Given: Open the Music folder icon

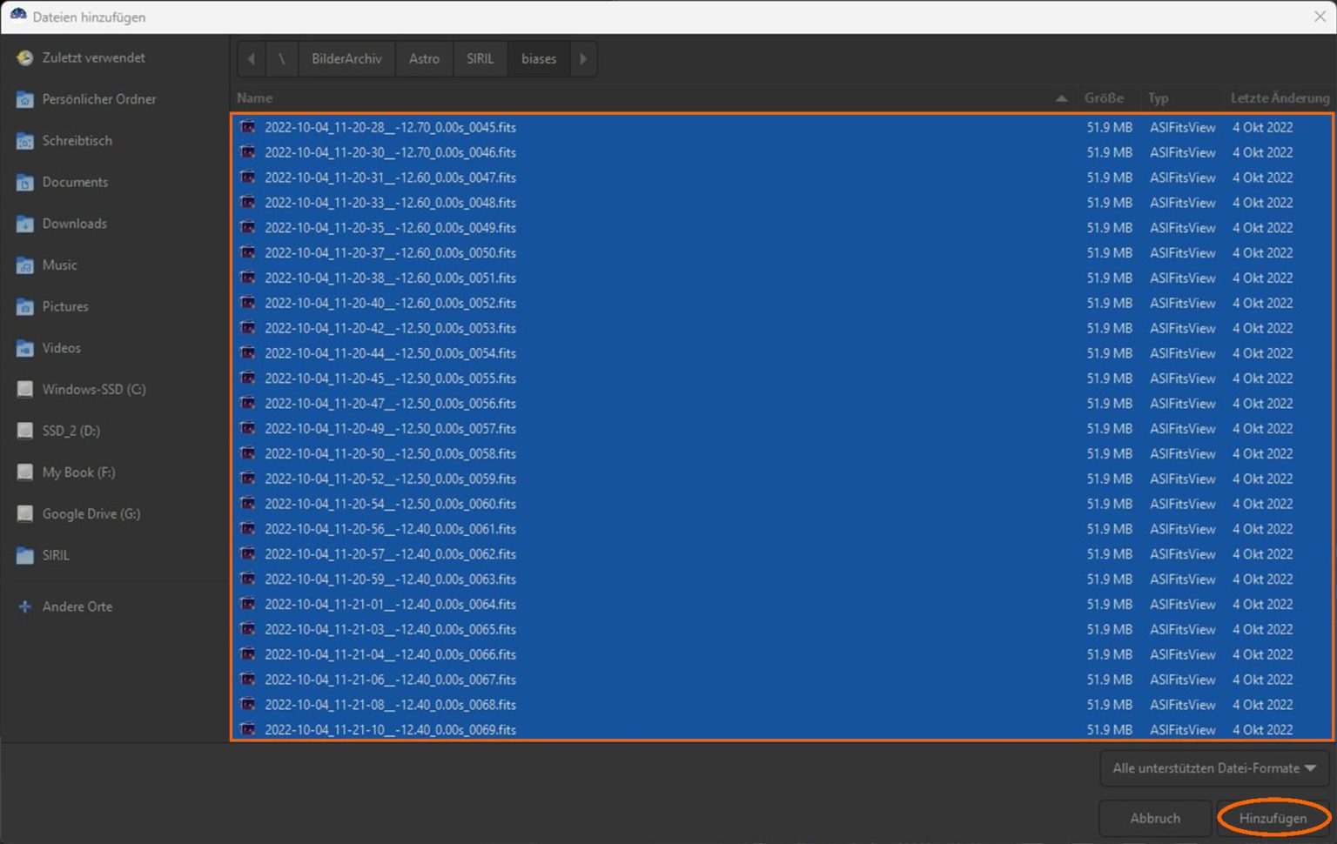Looking at the screenshot, I should 25,265.
